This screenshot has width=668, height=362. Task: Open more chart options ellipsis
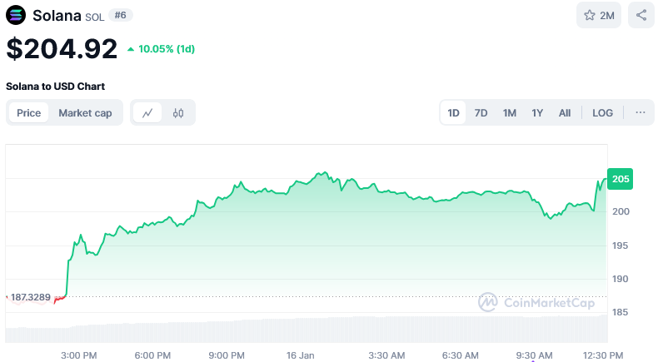tap(640, 112)
